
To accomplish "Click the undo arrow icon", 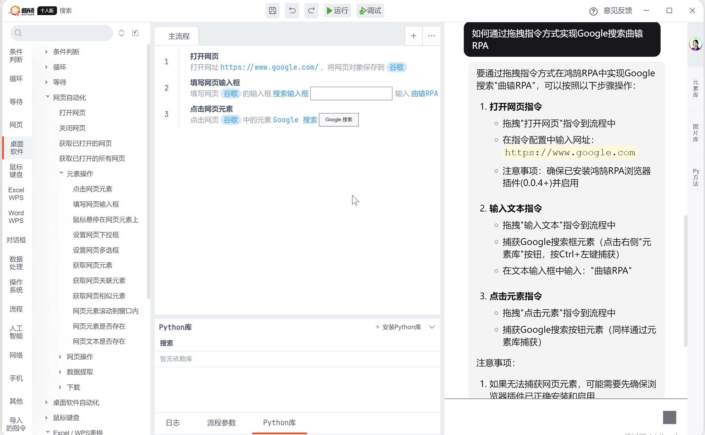I will [292, 11].
